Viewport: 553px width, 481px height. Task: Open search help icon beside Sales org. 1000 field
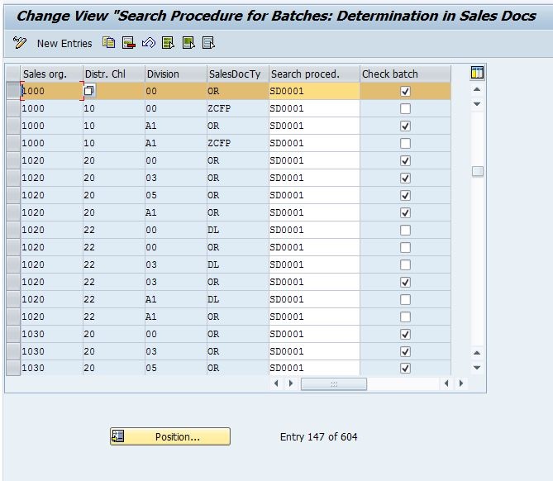(89, 91)
